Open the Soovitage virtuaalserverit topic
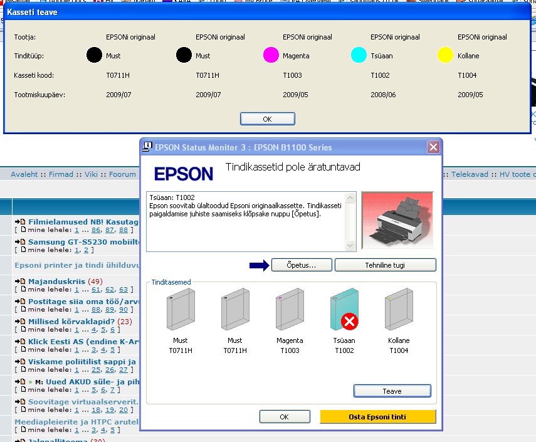This screenshot has width=536, height=442. pos(83,402)
